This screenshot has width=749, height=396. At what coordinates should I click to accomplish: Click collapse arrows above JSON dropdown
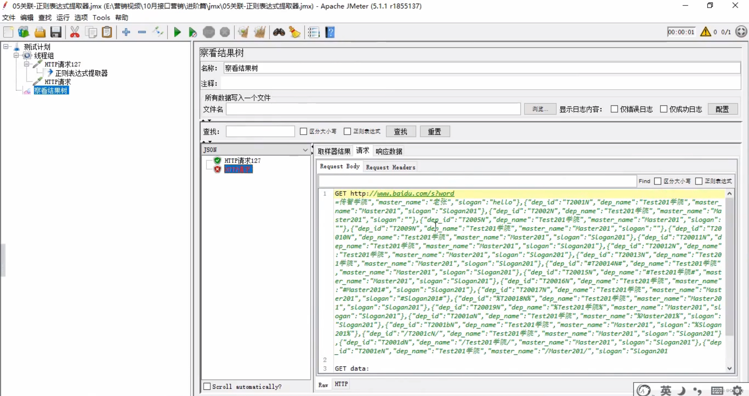pyautogui.click(x=206, y=142)
